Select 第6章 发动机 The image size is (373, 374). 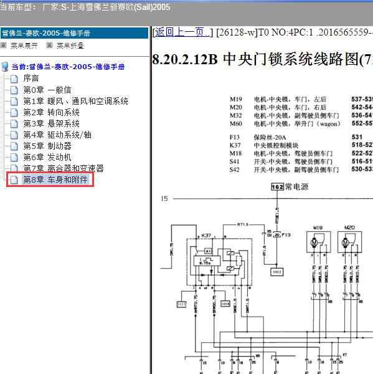pos(47,157)
